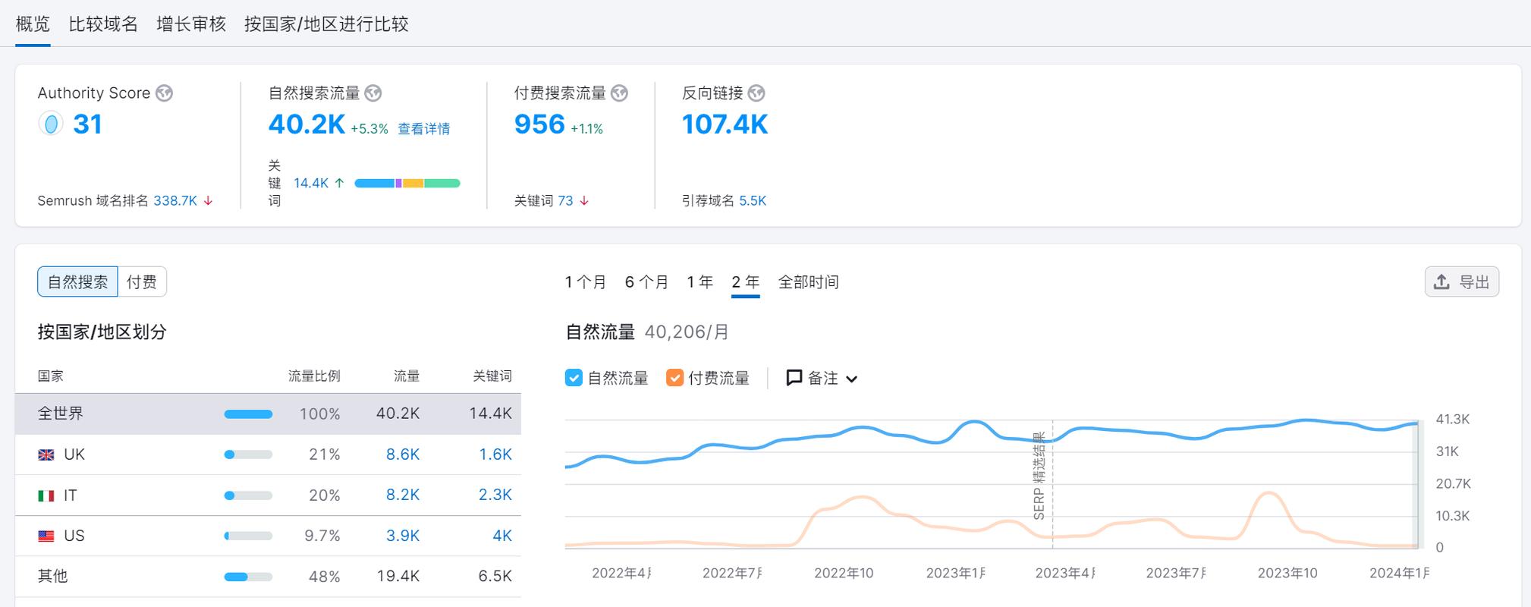
Task: Toggle the 付费流量 checkbox
Action: [674, 378]
